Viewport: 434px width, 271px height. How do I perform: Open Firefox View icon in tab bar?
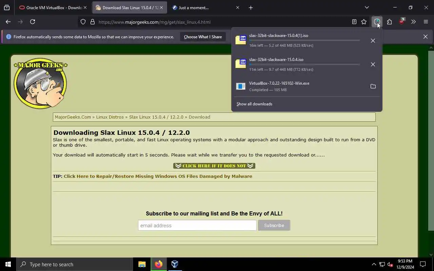[x=7, y=7]
